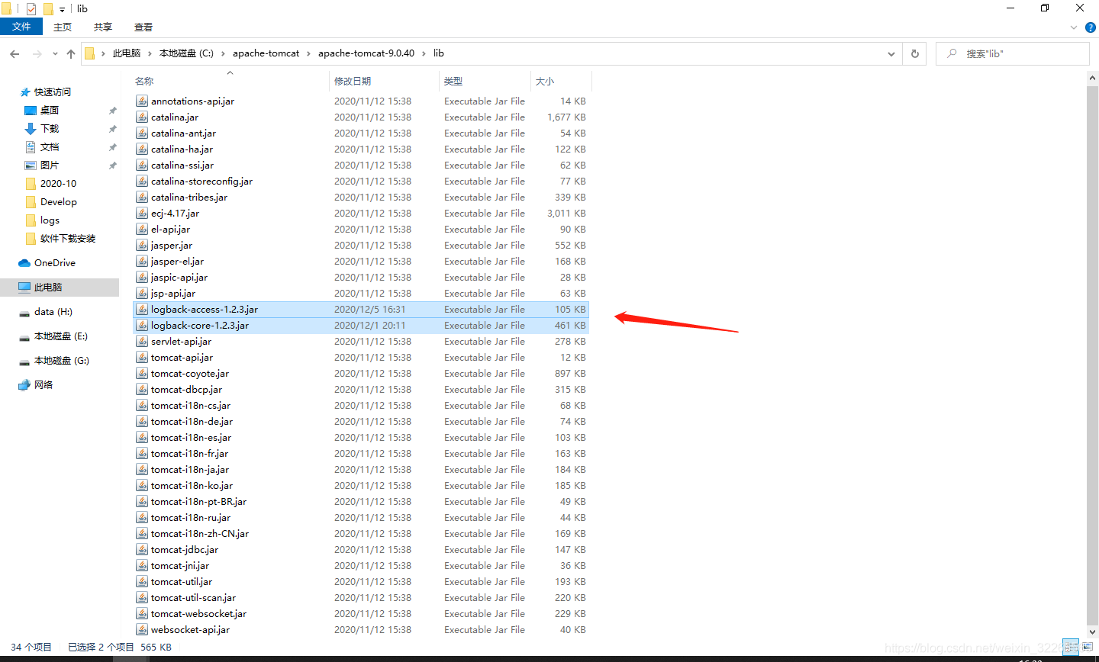Click the tomcat-jdbc.jar file icon
This screenshot has height=662, width=1099.
pos(142,549)
